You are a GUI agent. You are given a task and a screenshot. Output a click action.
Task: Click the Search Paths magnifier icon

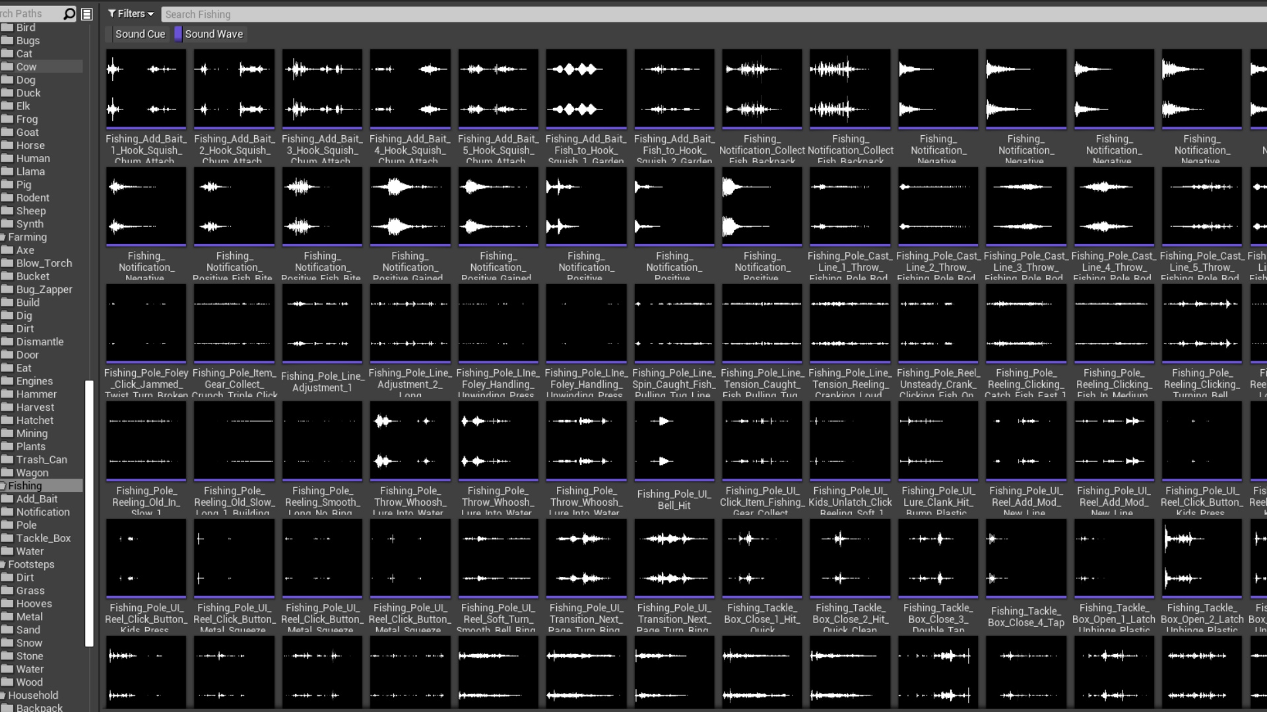point(69,14)
